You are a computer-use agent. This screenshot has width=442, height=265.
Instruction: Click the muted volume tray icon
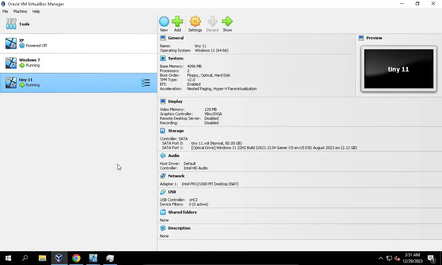pos(397,258)
